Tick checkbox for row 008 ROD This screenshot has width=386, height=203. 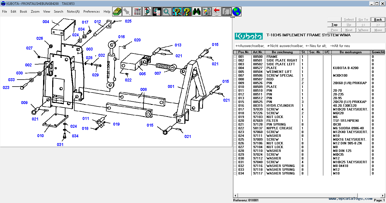click(x=235, y=79)
